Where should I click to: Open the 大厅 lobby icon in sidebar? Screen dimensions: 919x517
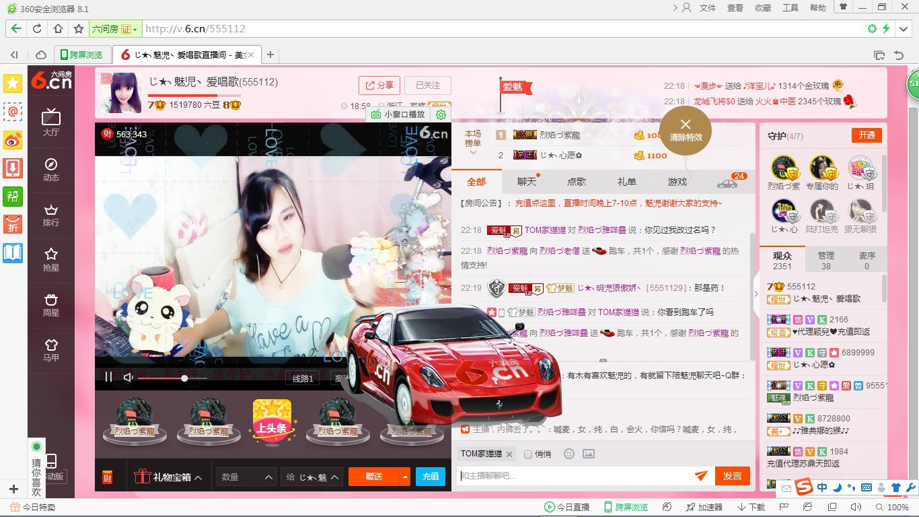tap(51, 122)
